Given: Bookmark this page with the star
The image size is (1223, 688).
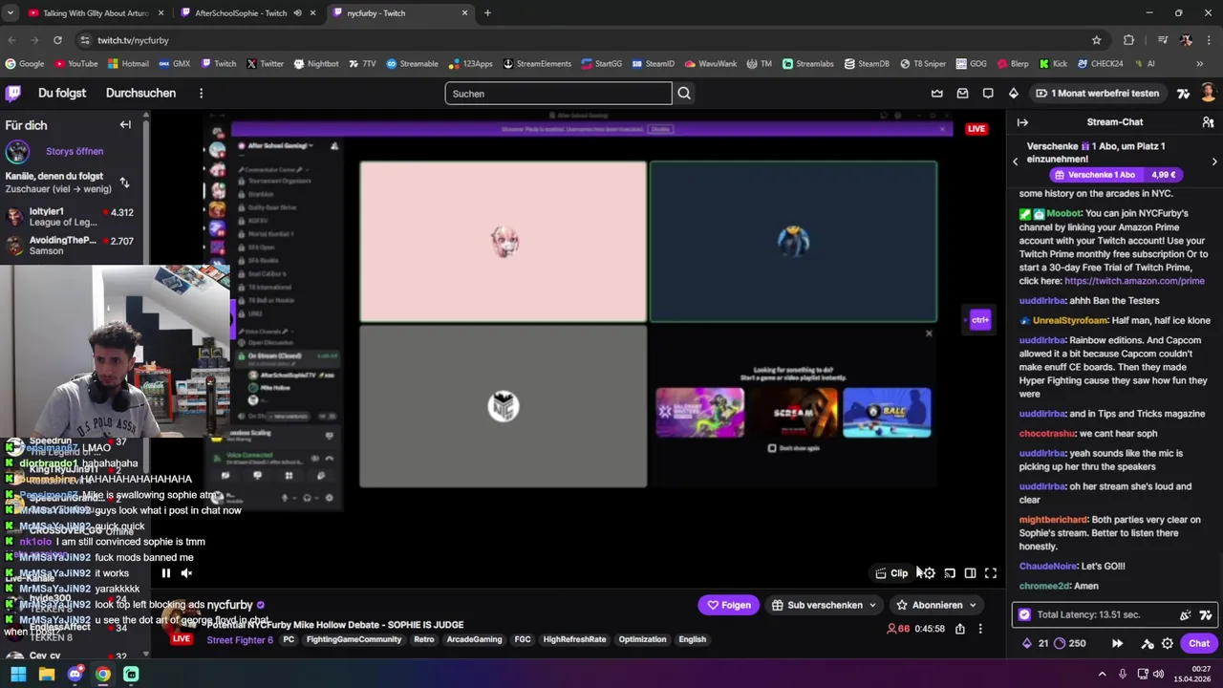Looking at the screenshot, I should [1096, 40].
